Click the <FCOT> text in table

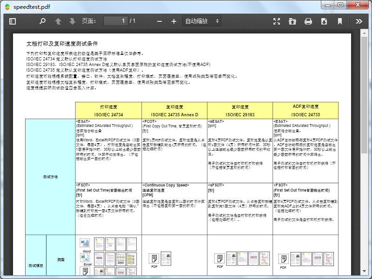149,121
